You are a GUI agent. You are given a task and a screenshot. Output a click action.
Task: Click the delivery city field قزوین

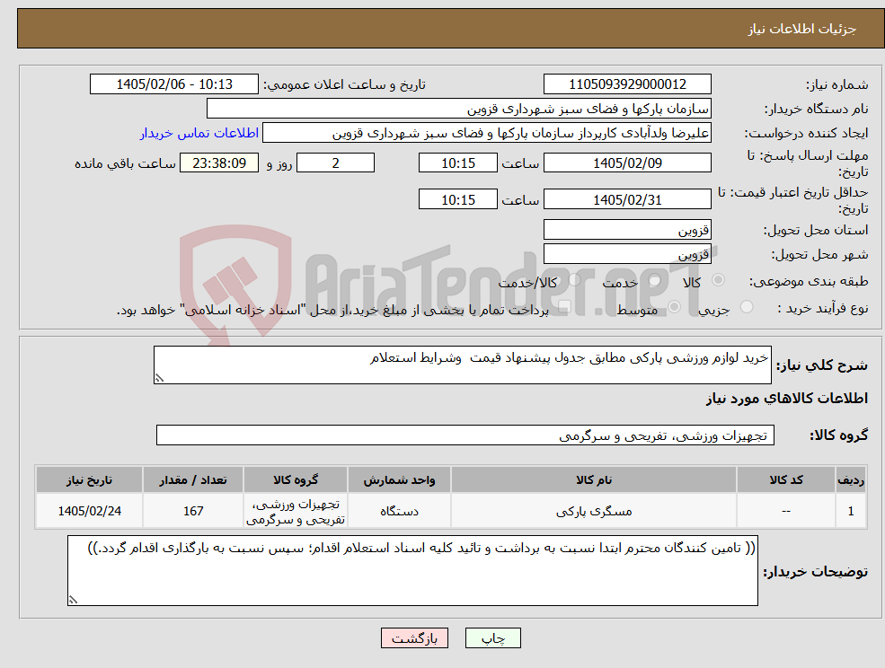tap(627, 254)
